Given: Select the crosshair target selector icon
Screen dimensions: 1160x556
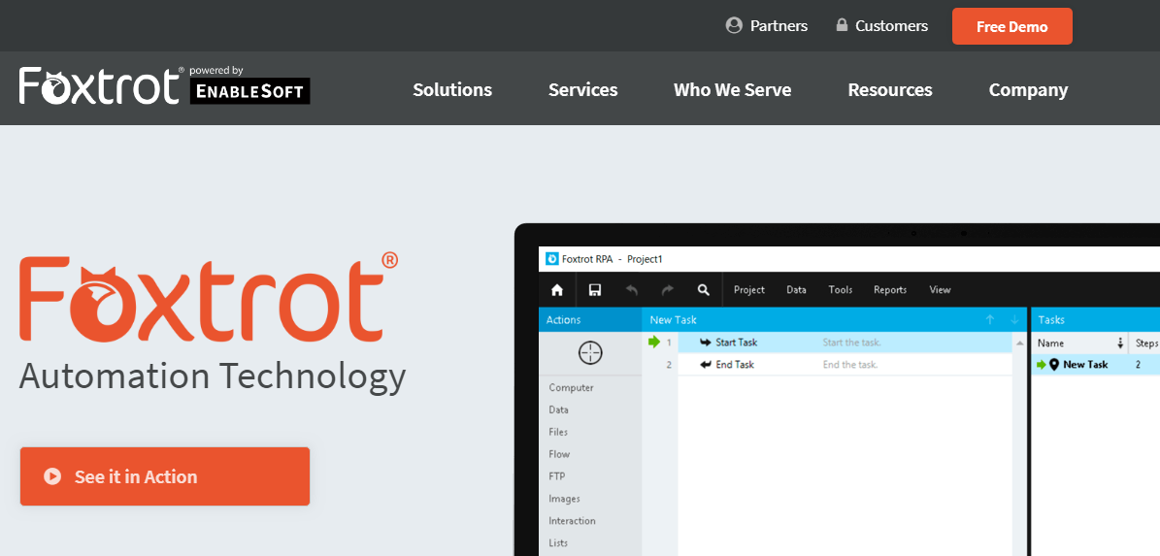Looking at the screenshot, I should (x=590, y=352).
